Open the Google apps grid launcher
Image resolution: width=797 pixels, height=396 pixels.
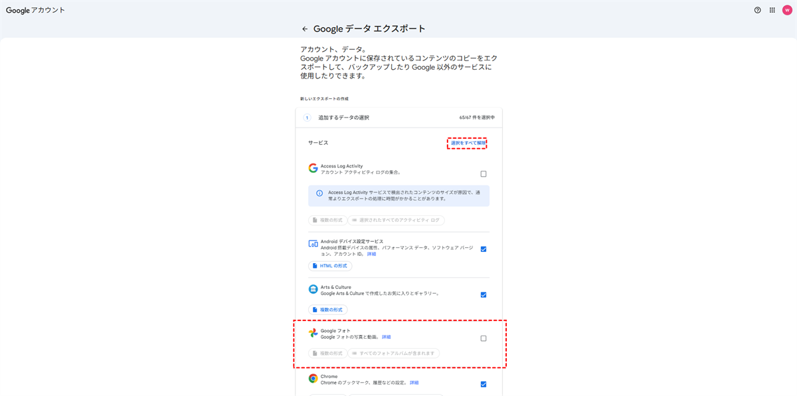pyautogui.click(x=772, y=10)
